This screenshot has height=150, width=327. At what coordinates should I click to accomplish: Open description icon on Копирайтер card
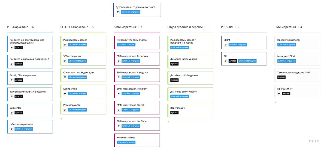[x=65, y=93]
